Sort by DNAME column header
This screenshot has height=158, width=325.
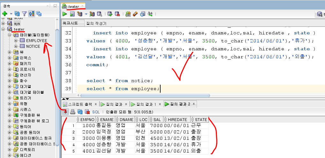point(125,119)
